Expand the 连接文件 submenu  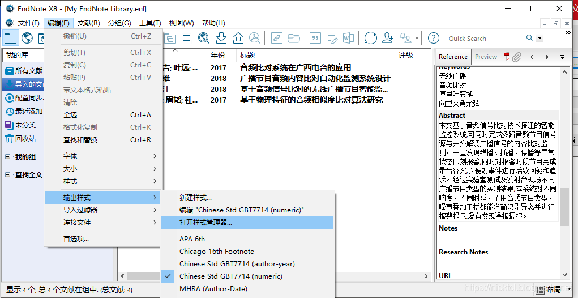(x=103, y=223)
